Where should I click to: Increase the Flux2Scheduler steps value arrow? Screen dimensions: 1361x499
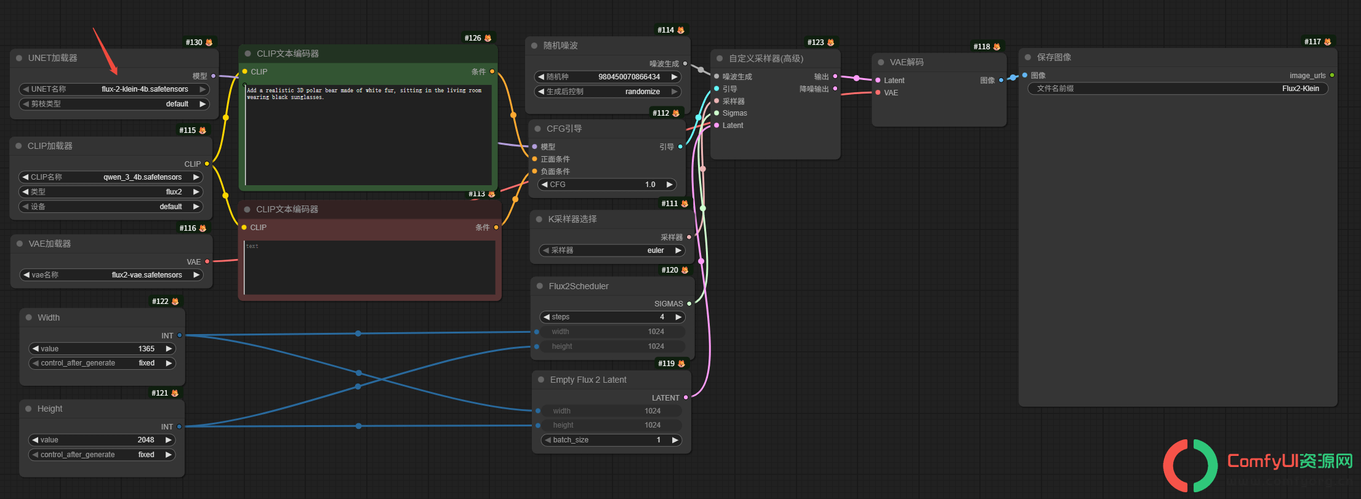pos(678,317)
